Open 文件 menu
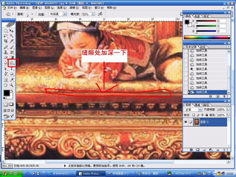The image size is (236, 177). point(12,8)
